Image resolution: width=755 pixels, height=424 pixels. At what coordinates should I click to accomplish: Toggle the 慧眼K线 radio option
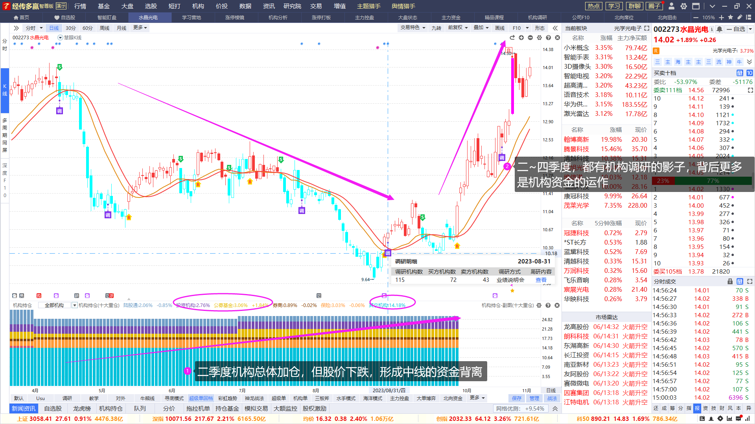pyautogui.click(x=60, y=38)
